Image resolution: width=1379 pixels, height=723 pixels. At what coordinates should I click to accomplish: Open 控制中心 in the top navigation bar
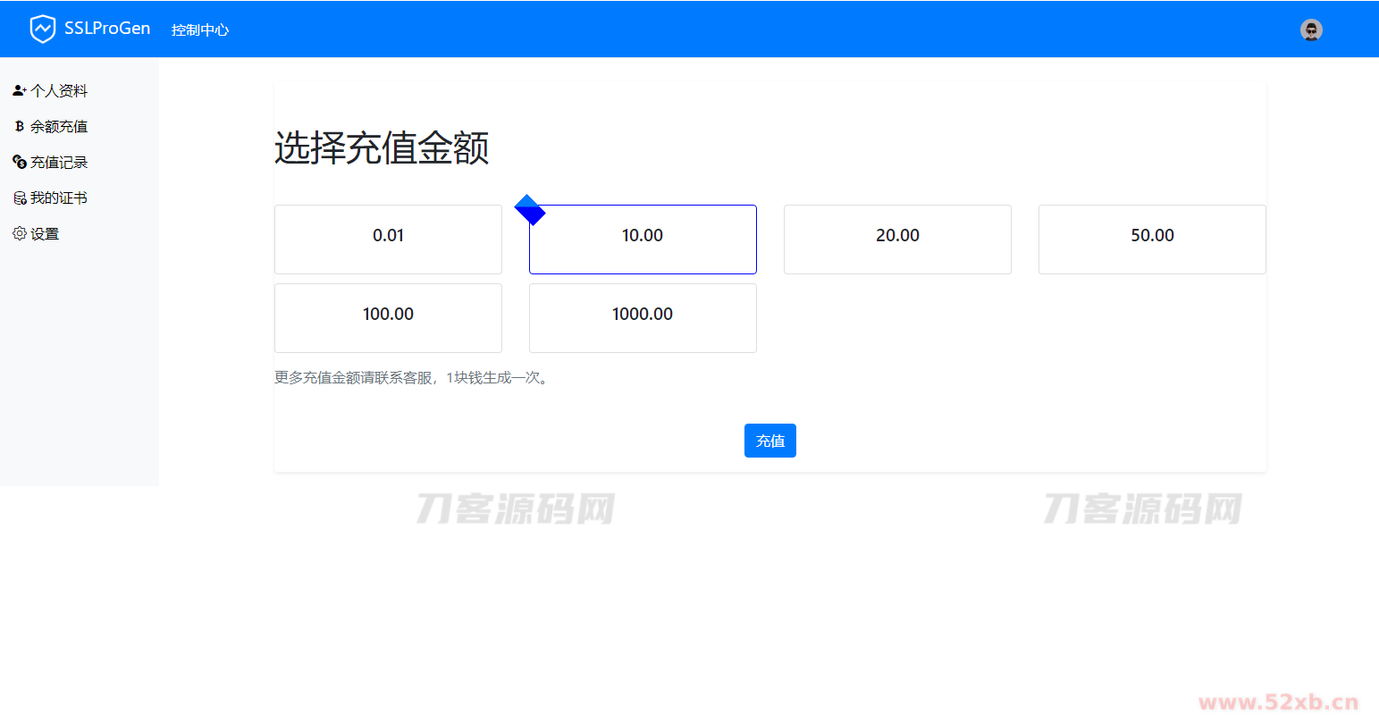200,30
